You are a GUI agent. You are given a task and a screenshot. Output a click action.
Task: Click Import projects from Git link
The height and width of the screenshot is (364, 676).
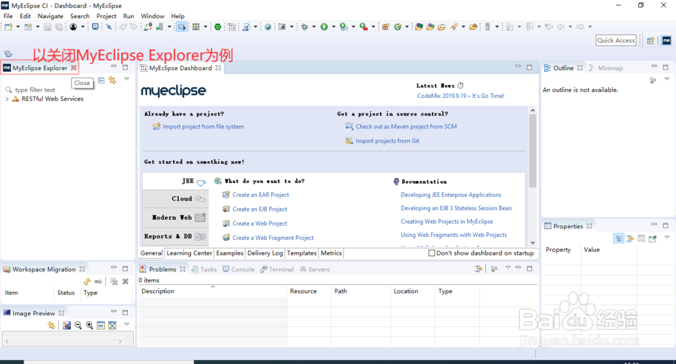pyautogui.click(x=387, y=141)
